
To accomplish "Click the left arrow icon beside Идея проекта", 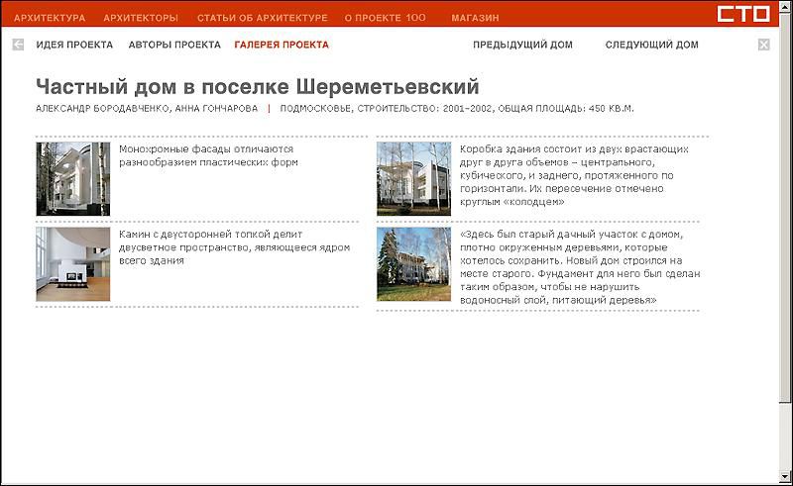I will (18, 45).
